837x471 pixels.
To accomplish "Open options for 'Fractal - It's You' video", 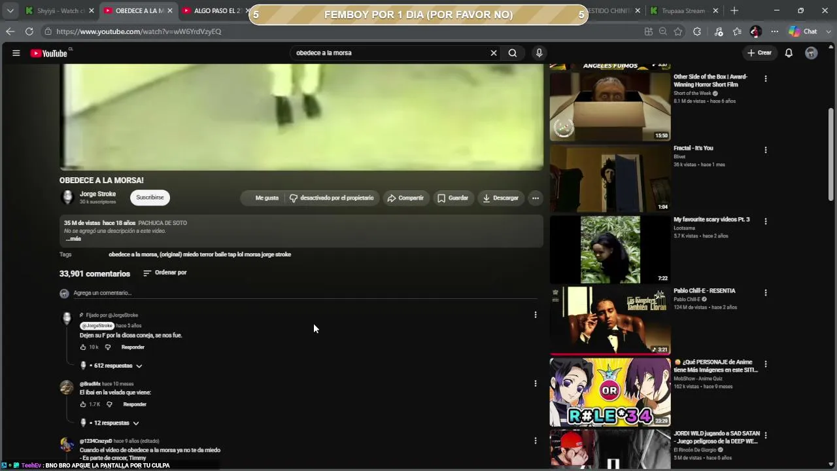I will [x=766, y=150].
